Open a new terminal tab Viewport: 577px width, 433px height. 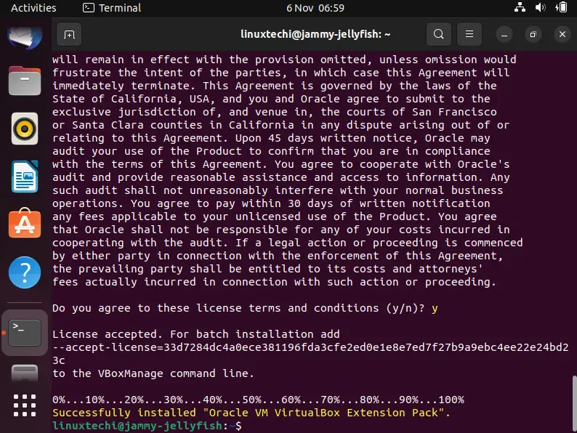tap(69, 34)
